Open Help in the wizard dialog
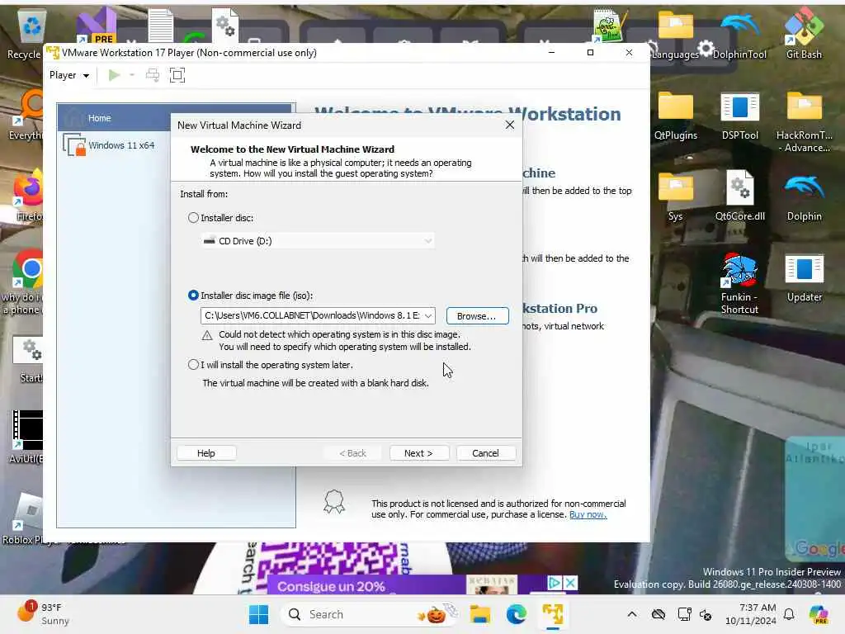The height and width of the screenshot is (634, 845). coord(206,453)
